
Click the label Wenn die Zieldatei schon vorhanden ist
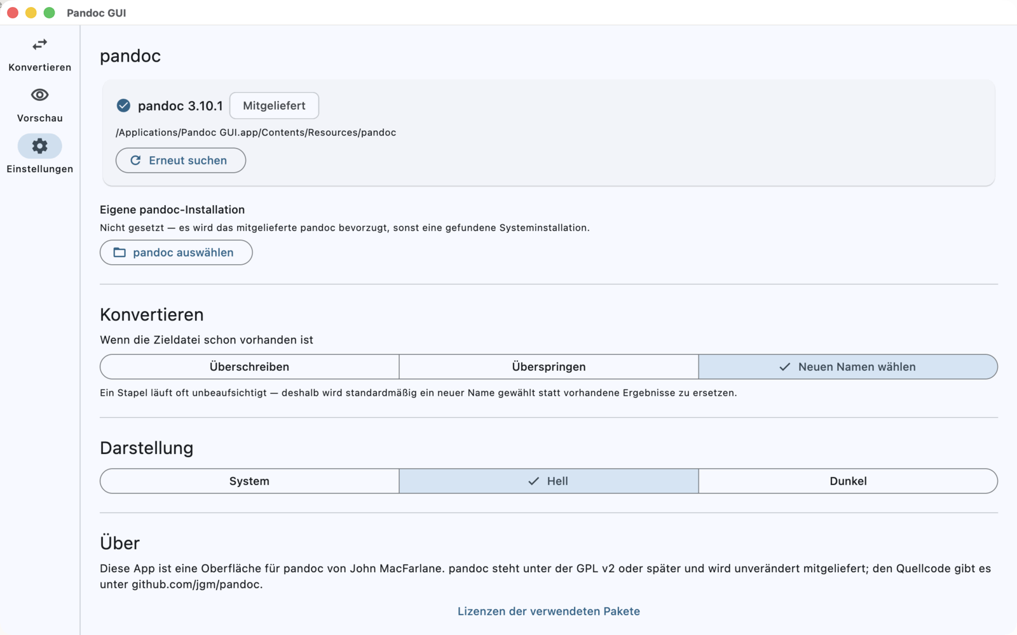click(207, 340)
